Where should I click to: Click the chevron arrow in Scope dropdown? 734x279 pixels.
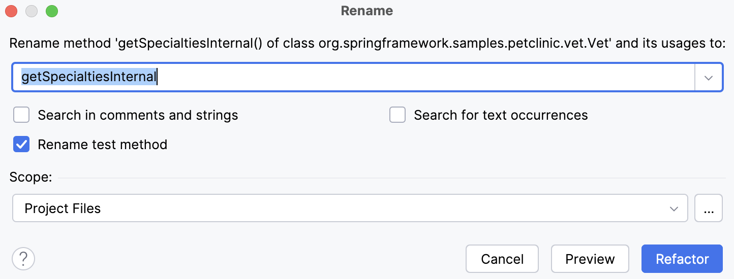(674, 208)
